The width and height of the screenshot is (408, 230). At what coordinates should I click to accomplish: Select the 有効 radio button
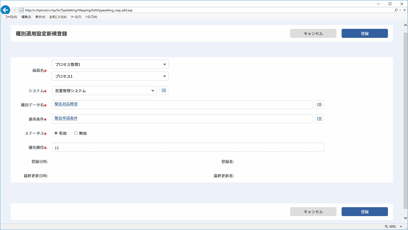click(x=56, y=133)
